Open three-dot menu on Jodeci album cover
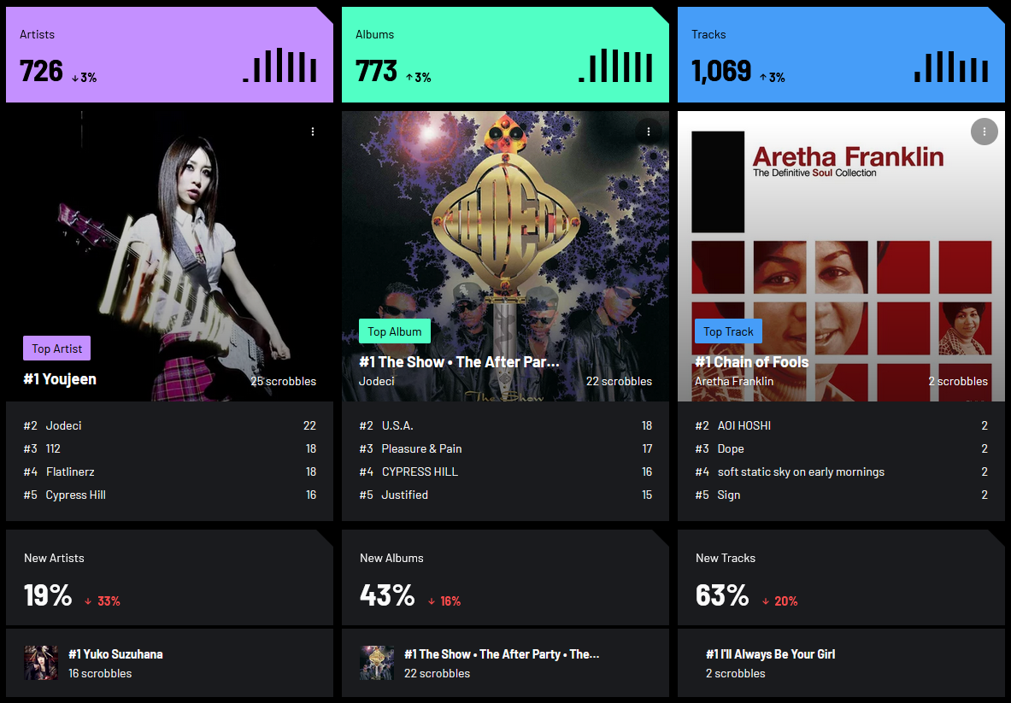The height and width of the screenshot is (703, 1011). click(649, 132)
